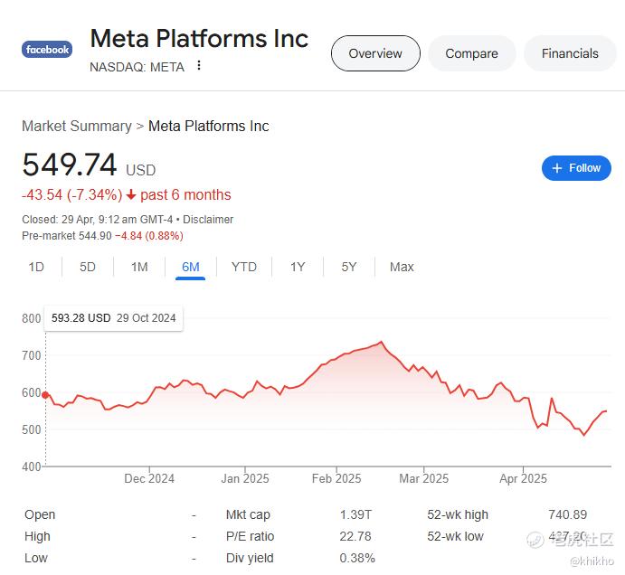Select the Max time range
The image size is (625, 575).
(x=402, y=267)
